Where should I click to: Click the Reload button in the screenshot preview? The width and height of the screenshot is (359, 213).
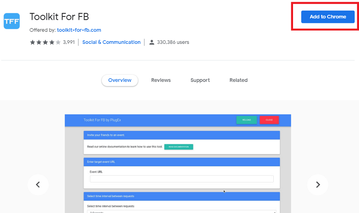point(246,120)
